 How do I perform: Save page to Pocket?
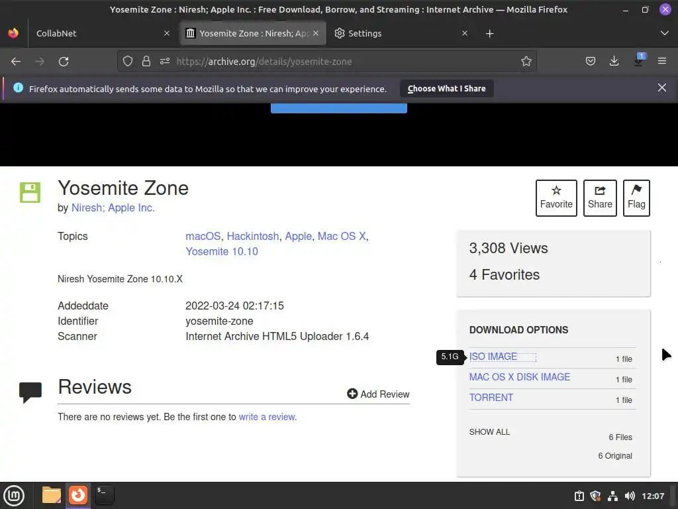[x=590, y=62]
